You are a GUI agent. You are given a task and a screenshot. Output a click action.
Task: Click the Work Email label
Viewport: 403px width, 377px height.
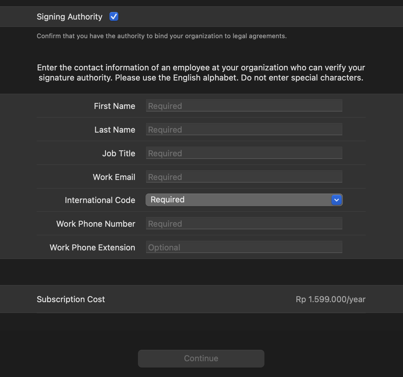tap(114, 177)
